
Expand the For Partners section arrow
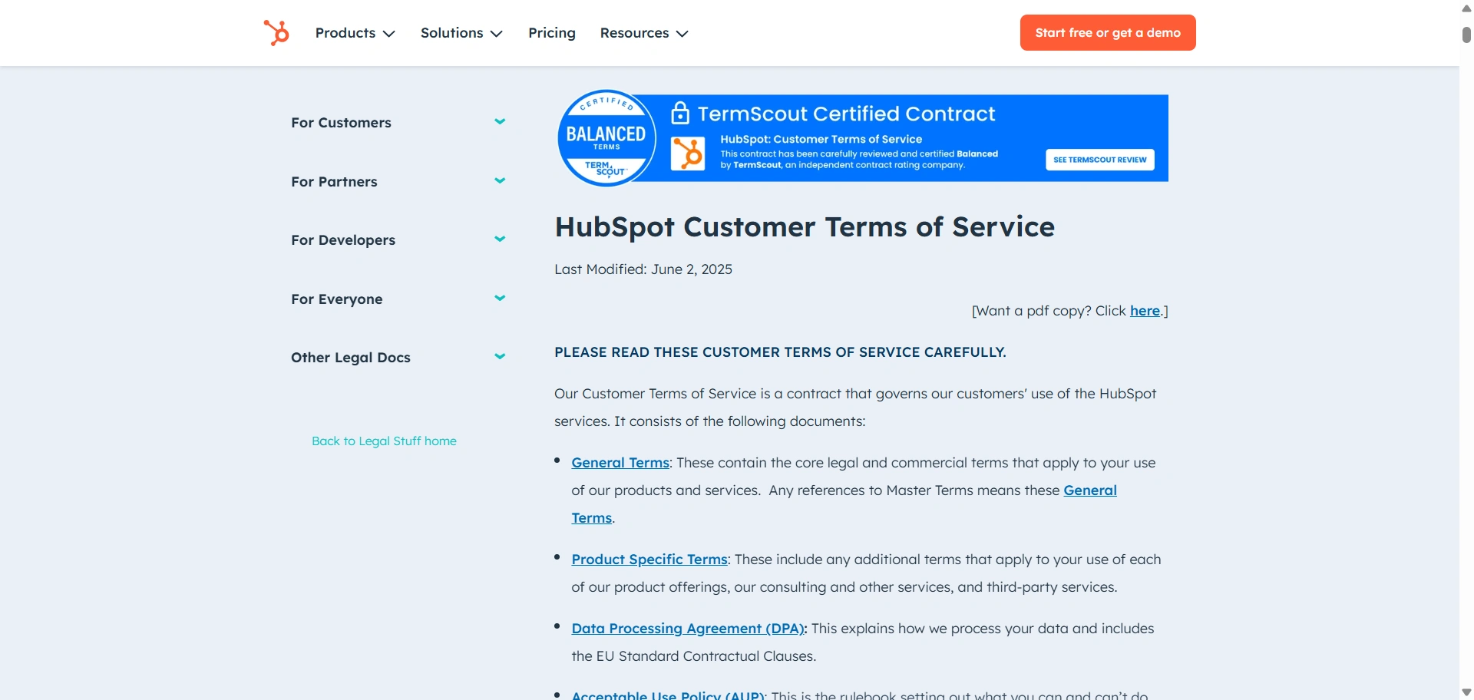coord(500,181)
